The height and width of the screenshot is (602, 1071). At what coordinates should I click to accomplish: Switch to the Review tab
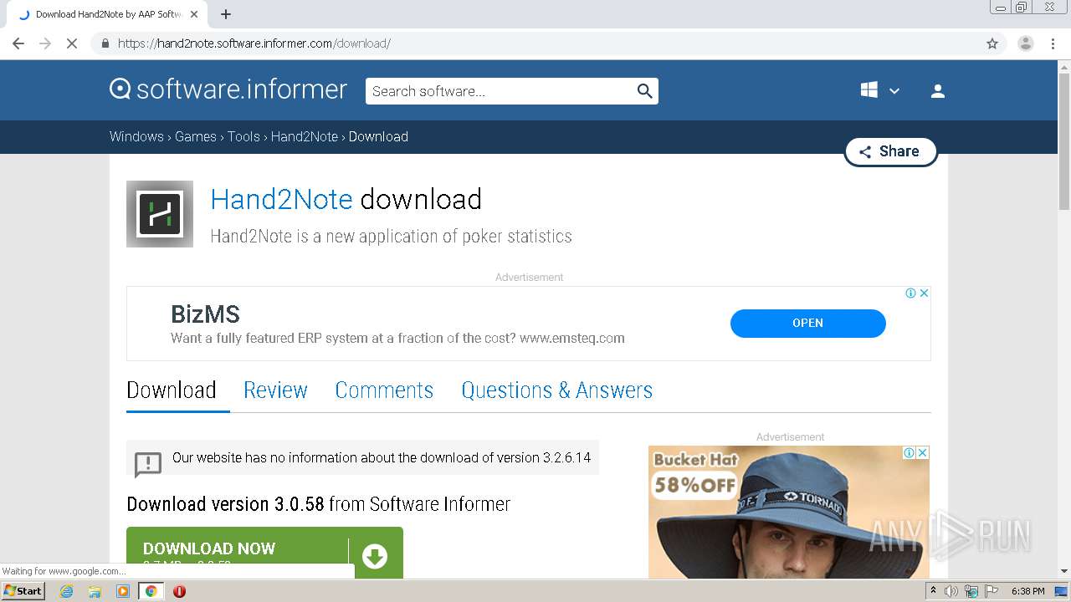coord(275,390)
